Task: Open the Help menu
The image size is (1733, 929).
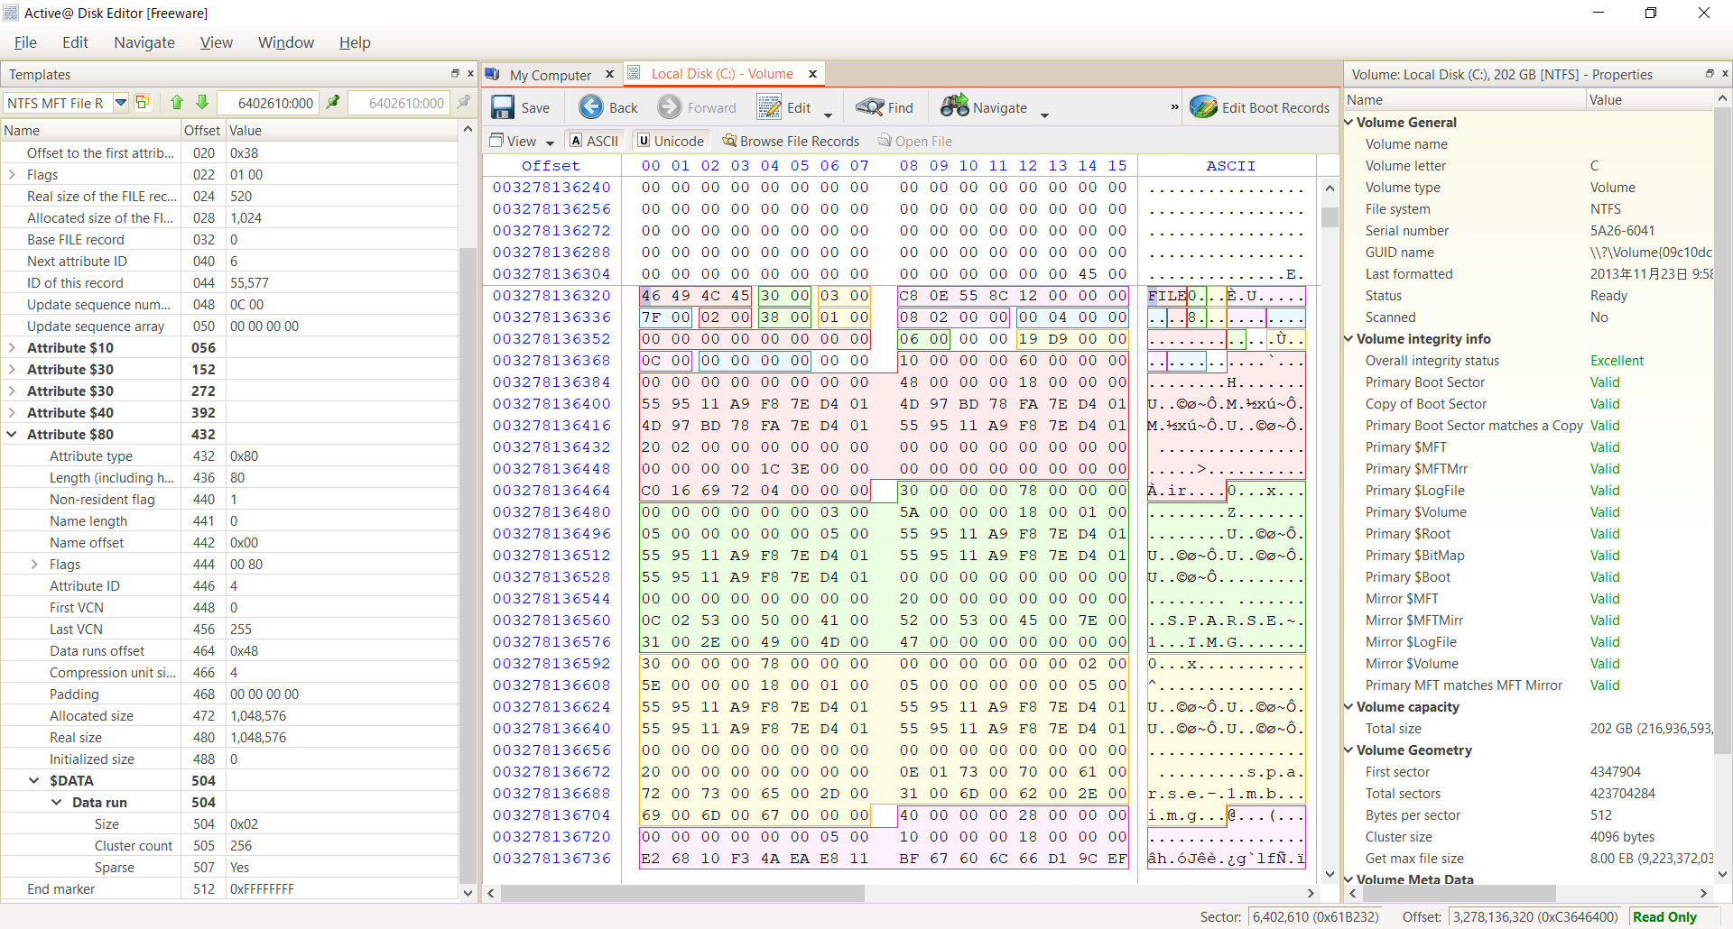Action: [x=355, y=42]
